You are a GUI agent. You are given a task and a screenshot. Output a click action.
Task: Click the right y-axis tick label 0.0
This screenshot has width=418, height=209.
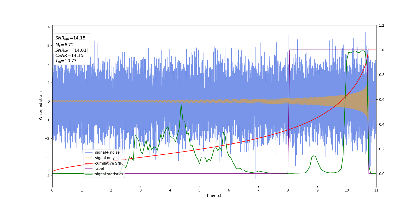pos(381,174)
